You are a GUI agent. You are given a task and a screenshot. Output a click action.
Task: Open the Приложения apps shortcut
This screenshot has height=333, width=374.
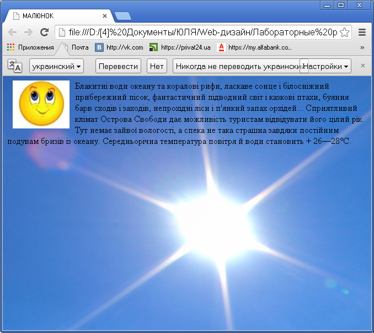click(30, 47)
